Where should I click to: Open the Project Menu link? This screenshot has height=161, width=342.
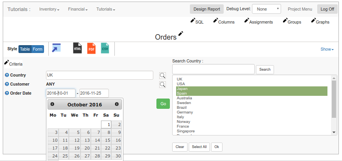[300, 9]
